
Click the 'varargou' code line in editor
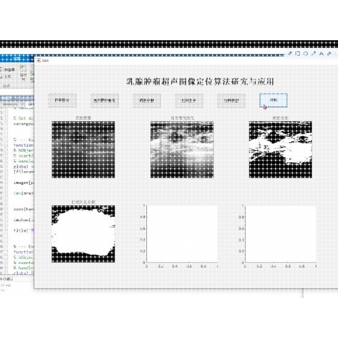23,124
